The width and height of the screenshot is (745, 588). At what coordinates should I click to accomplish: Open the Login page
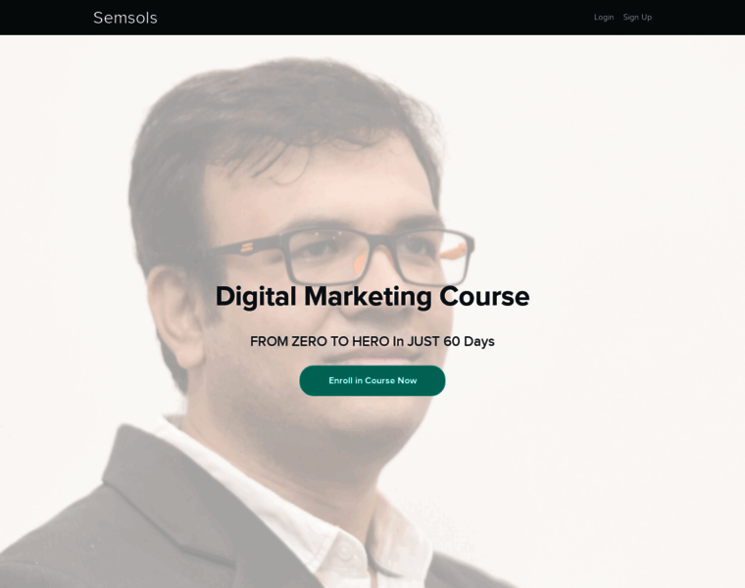604,17
